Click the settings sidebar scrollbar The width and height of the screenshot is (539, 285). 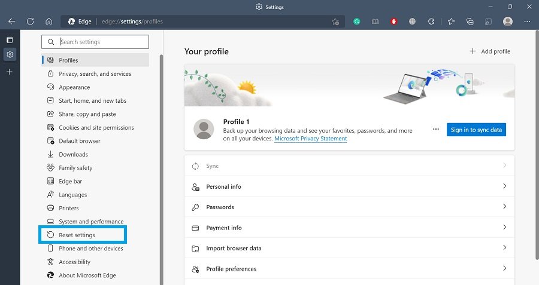pos(161,170)
